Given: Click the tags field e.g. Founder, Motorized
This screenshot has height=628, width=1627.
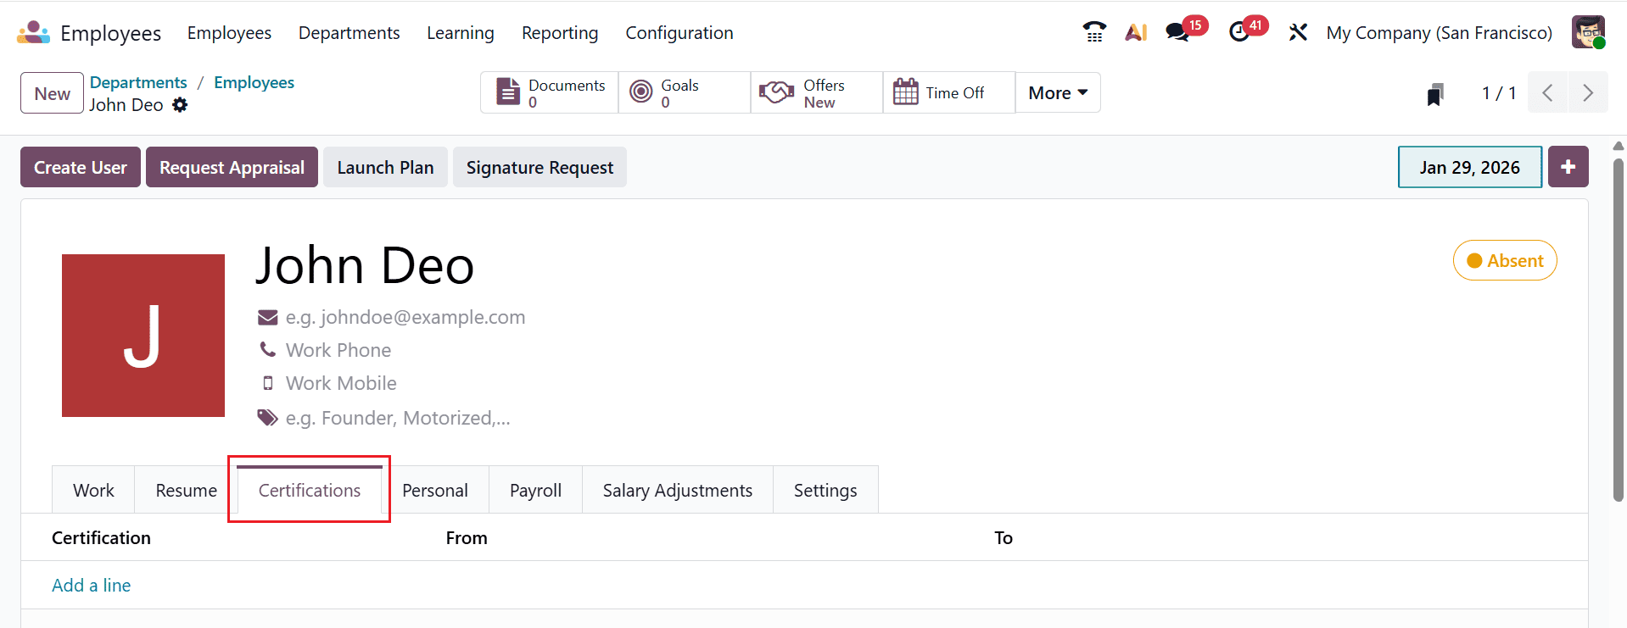Looking at the screenshot, I should pos(398,418).
